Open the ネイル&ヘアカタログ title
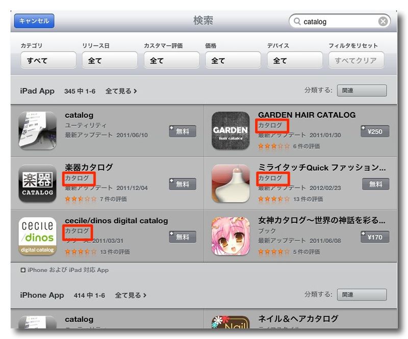 [298, 319]
